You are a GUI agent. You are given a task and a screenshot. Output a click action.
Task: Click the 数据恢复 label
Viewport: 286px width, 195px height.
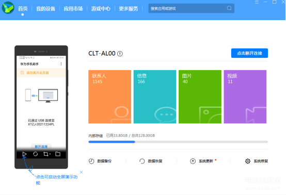[x=155, y=161]
